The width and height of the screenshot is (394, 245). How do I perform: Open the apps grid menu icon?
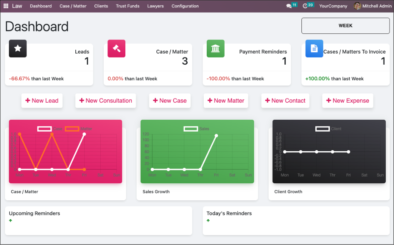coord(6,6)
